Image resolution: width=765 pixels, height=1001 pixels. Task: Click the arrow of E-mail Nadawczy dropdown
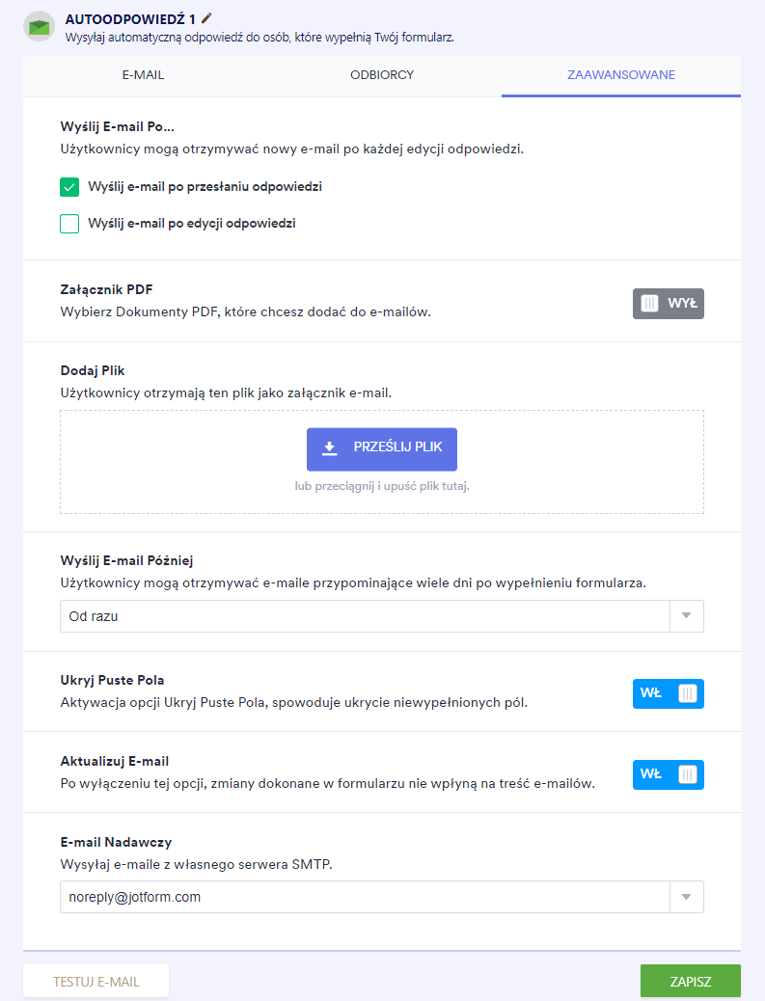(x=687, y=897)
